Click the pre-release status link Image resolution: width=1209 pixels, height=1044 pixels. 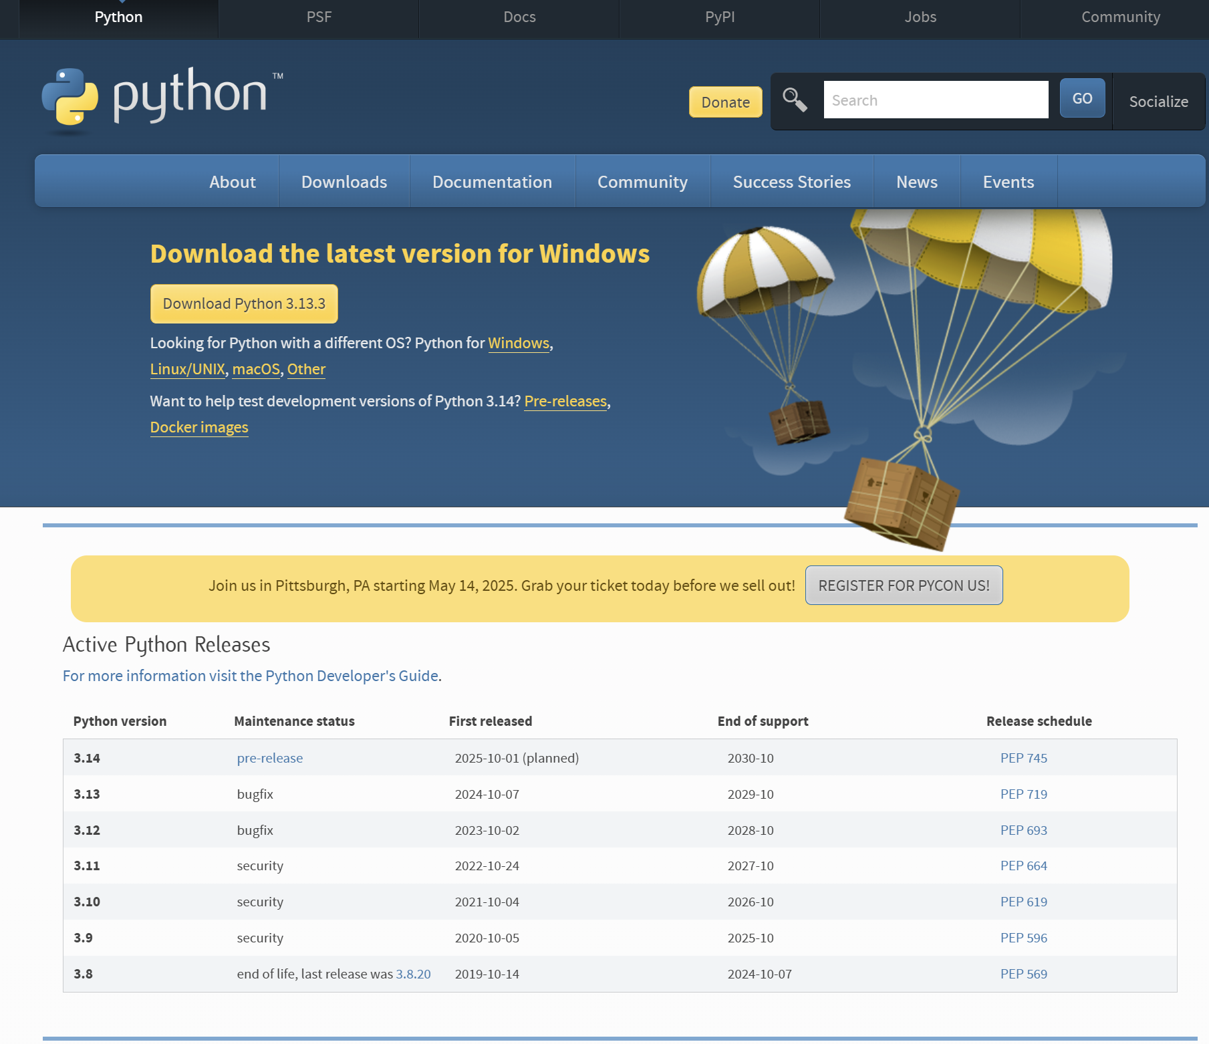tap(270, 758)
